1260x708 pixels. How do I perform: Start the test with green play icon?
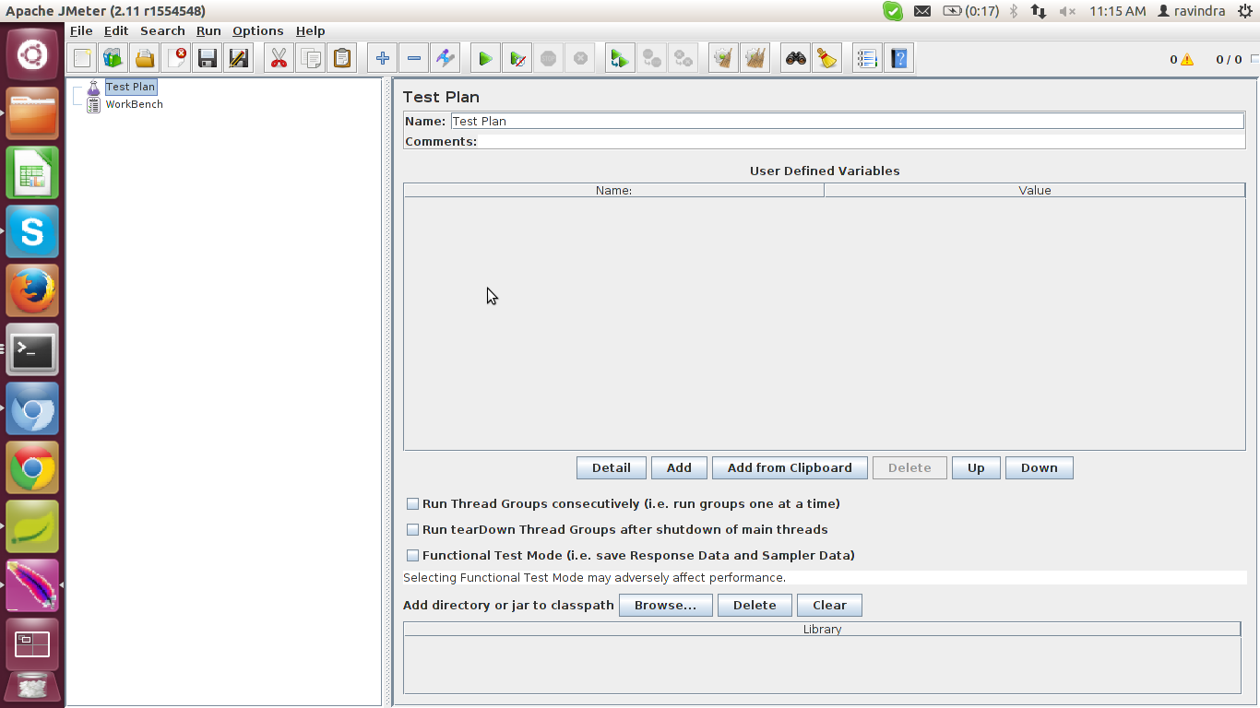pos(485,59)
